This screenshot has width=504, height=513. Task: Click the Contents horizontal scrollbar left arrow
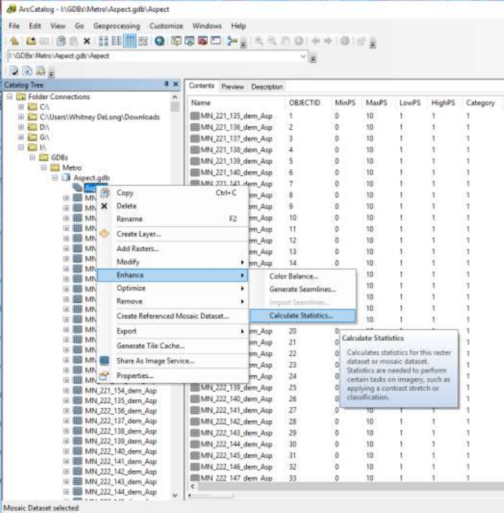[193, 487]
